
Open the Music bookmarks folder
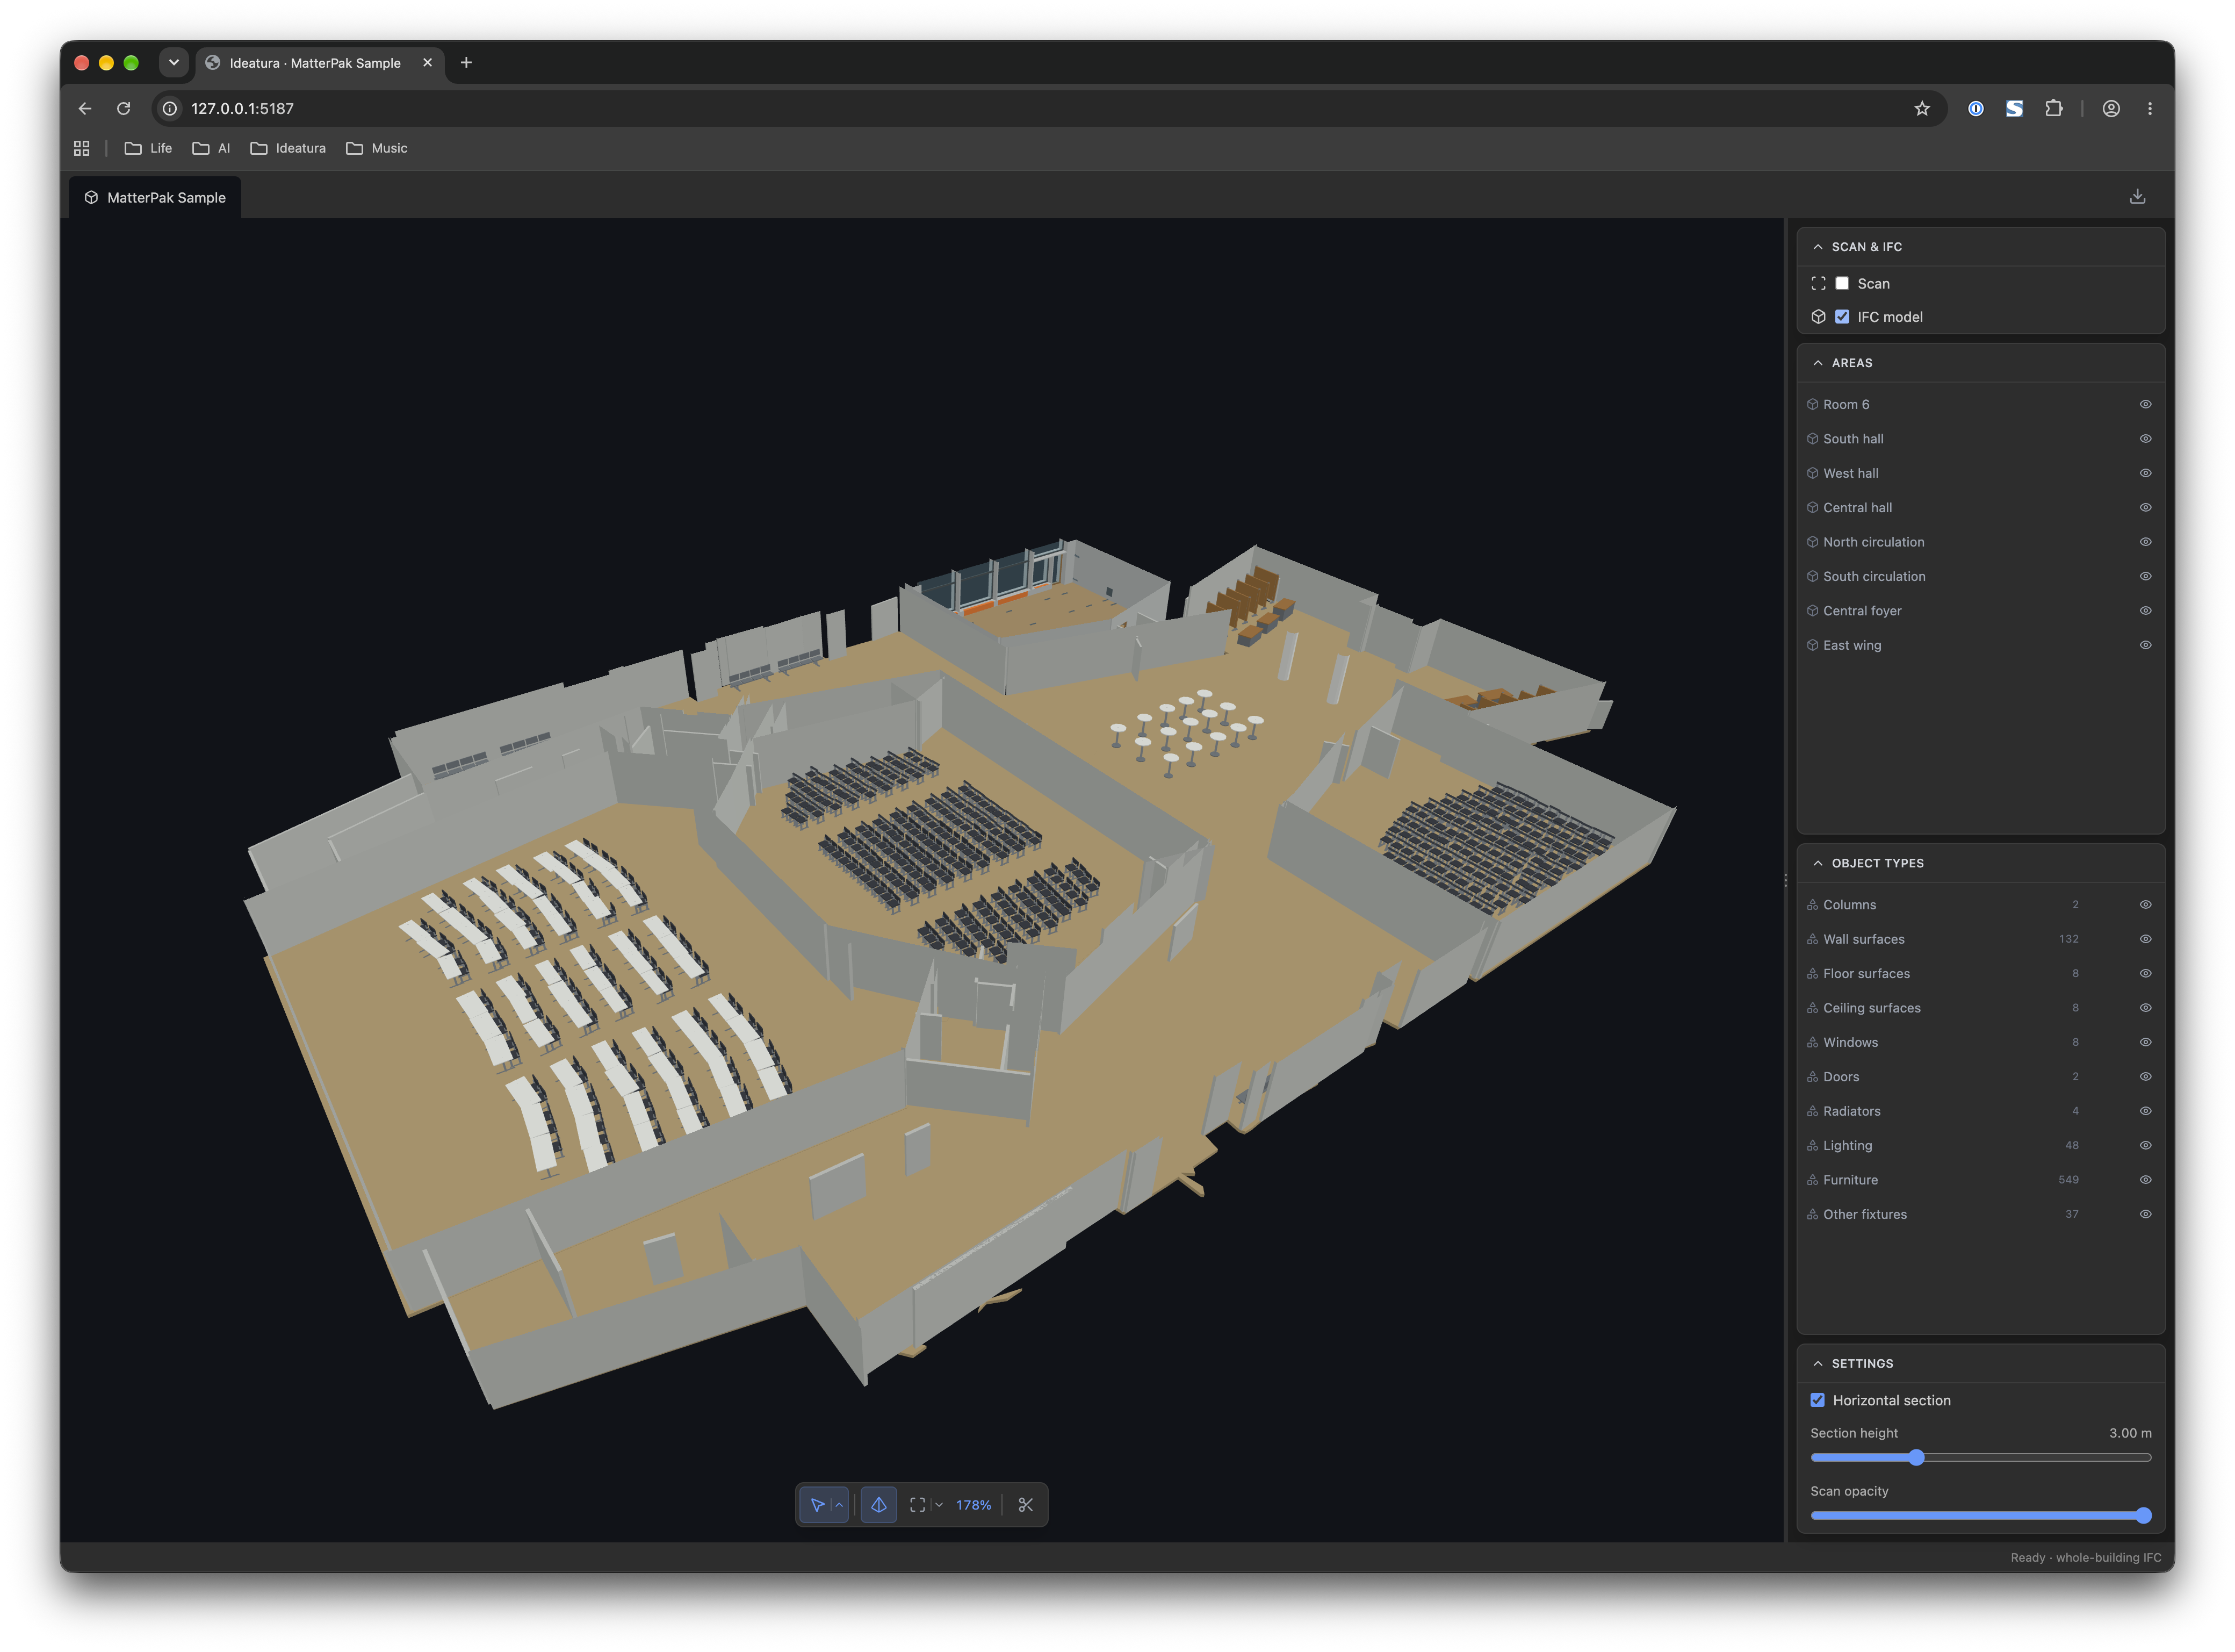[x=377, y=148]
